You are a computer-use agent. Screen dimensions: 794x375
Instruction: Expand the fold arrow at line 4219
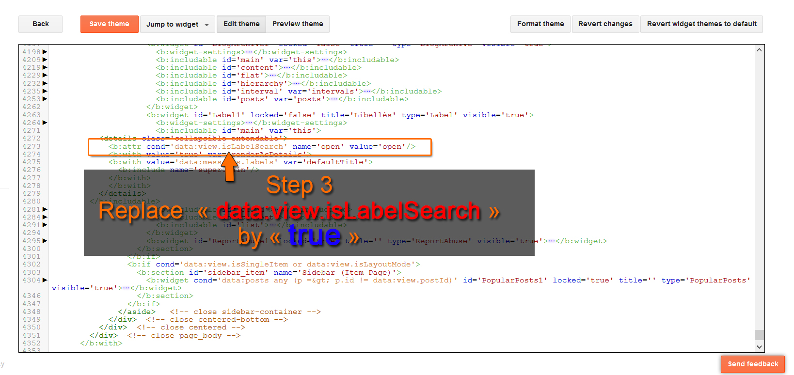pyautogui.click(x=45, y=67)
